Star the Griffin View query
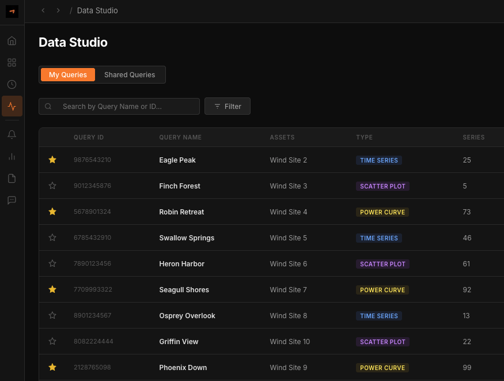 [52, 341]
